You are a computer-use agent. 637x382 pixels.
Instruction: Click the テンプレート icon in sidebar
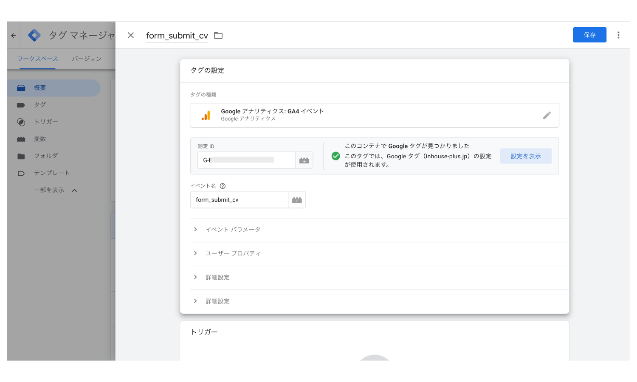click(x=21, y=173)
